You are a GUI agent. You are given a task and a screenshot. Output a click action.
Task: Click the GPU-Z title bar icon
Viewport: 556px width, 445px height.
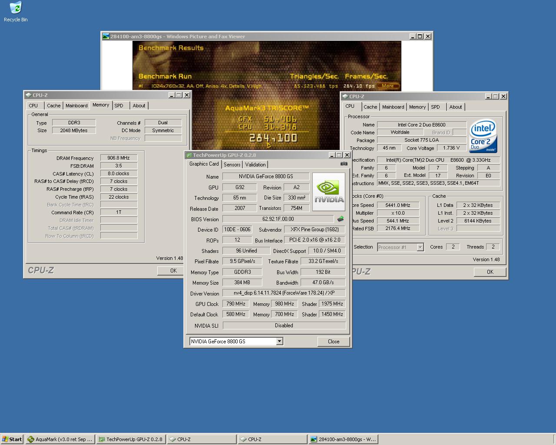point(189,155)
